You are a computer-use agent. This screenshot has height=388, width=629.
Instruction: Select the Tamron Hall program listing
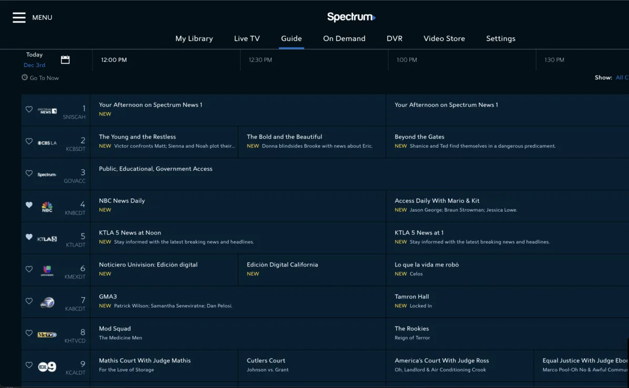click(412, 297)
